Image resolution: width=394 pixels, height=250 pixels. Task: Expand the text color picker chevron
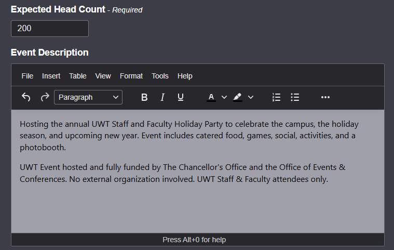(x=224, y=97)
